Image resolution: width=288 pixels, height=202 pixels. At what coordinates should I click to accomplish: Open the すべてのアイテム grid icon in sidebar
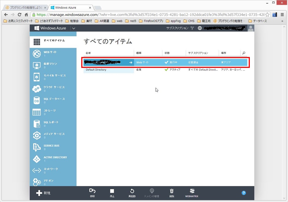[x=37, y=42]
